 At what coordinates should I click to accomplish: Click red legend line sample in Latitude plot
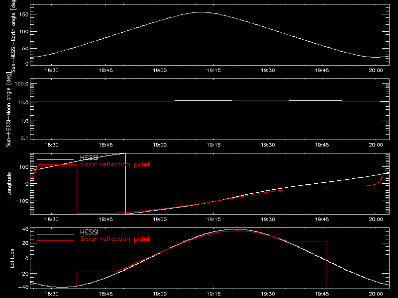55,240
